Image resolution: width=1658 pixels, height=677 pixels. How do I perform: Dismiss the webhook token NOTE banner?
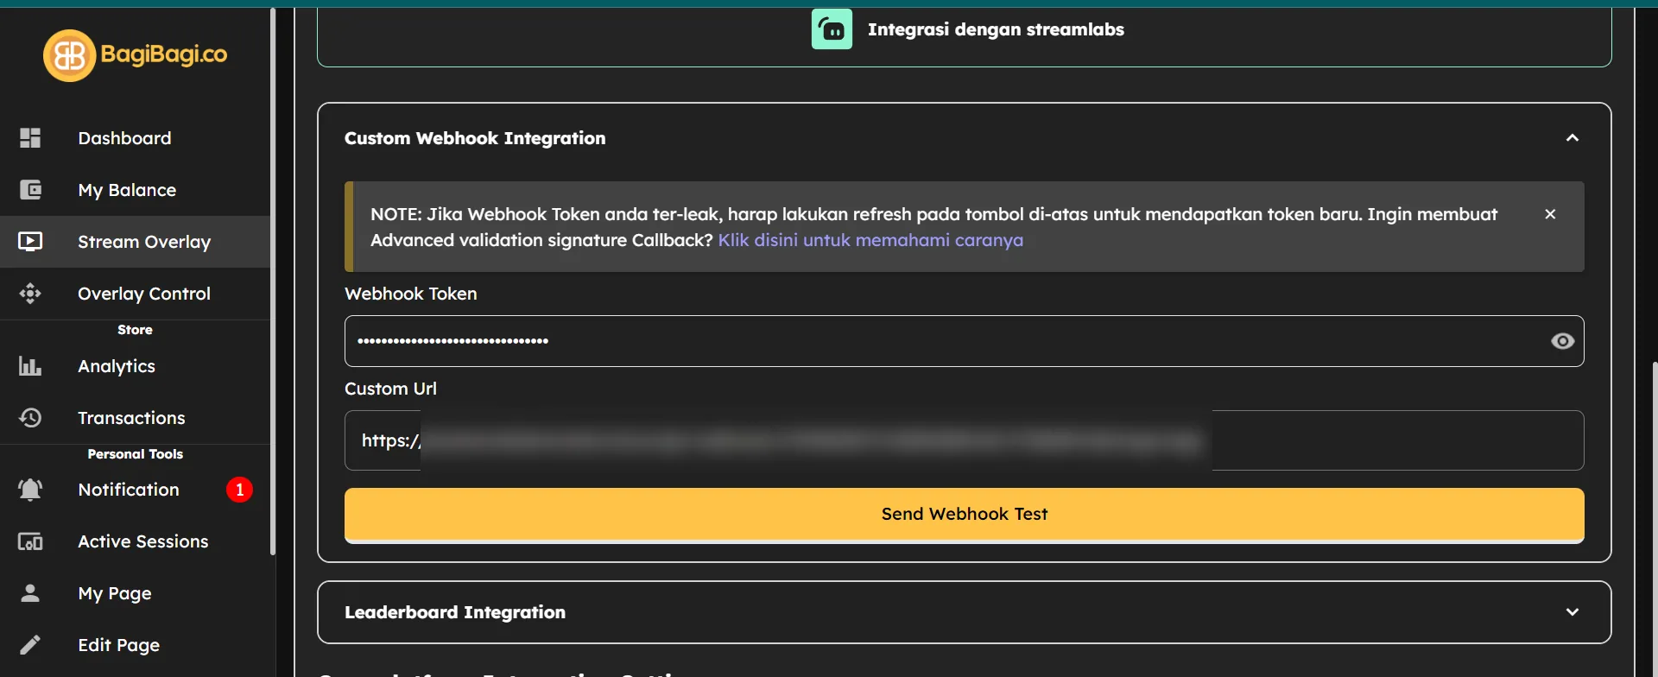(1550, 214)
